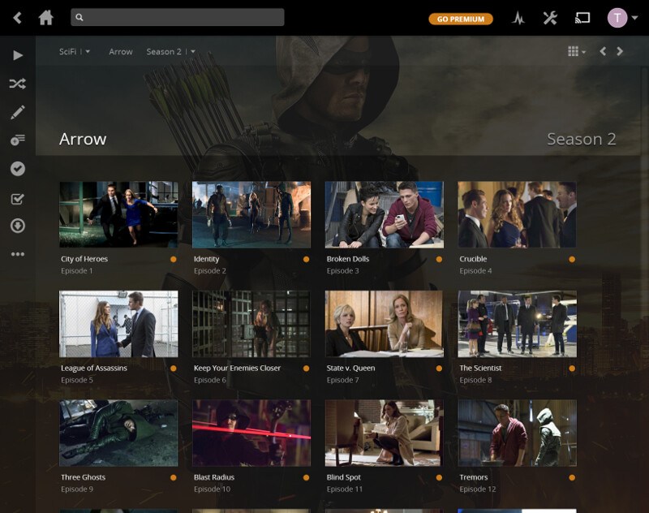Click the Episode 7 label
The height and width of the screenshot is (513, 649).
coord(342,380)
